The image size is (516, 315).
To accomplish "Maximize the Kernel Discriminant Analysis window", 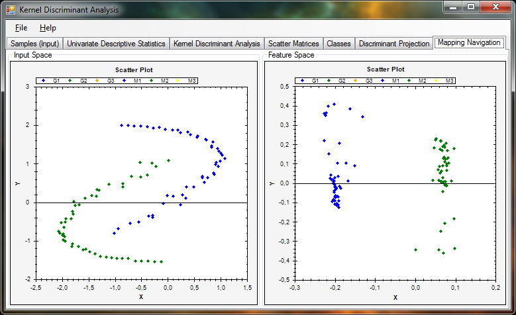I will point(471,7).
